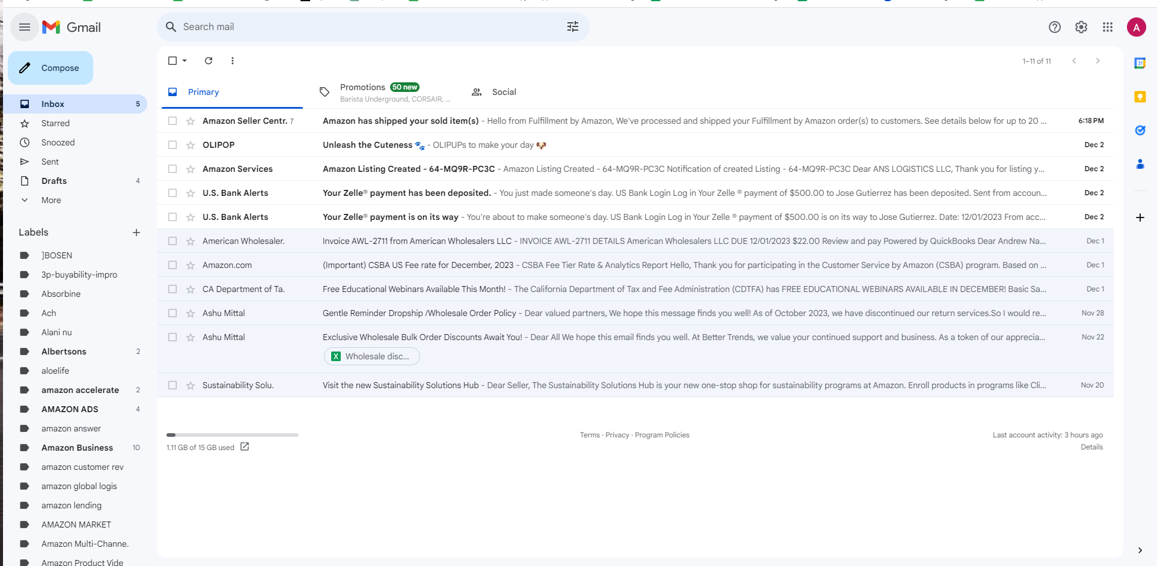Open the Program Policies link
This screenshot has width=1157, height=566.
[x=662, y=435]
